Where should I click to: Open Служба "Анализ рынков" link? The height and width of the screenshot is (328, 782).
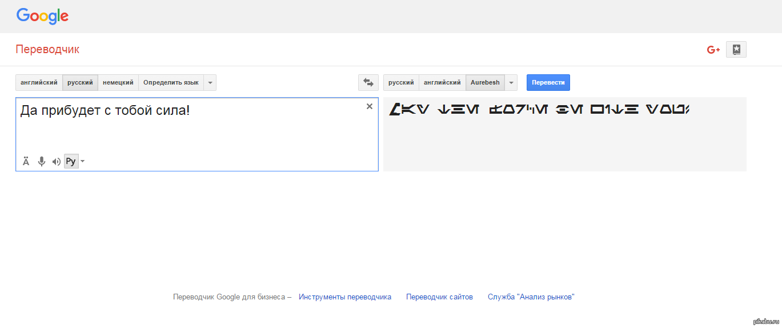tap(531, 297)
